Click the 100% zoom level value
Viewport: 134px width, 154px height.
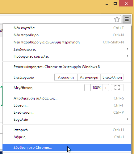coord(97,88)
